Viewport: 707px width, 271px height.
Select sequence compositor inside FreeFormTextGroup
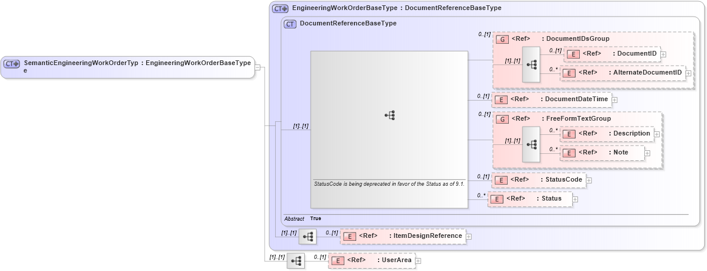tap(531, 145)
